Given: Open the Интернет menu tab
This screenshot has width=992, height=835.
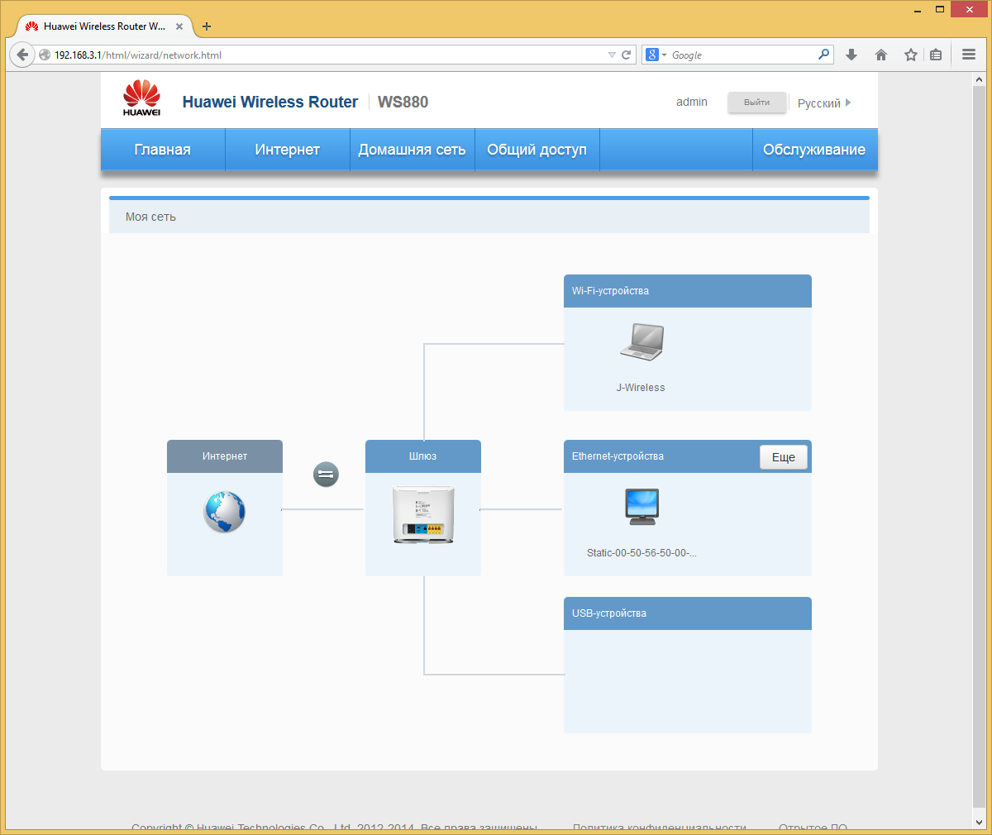Looking at the screenshot, I should (288, 150).
